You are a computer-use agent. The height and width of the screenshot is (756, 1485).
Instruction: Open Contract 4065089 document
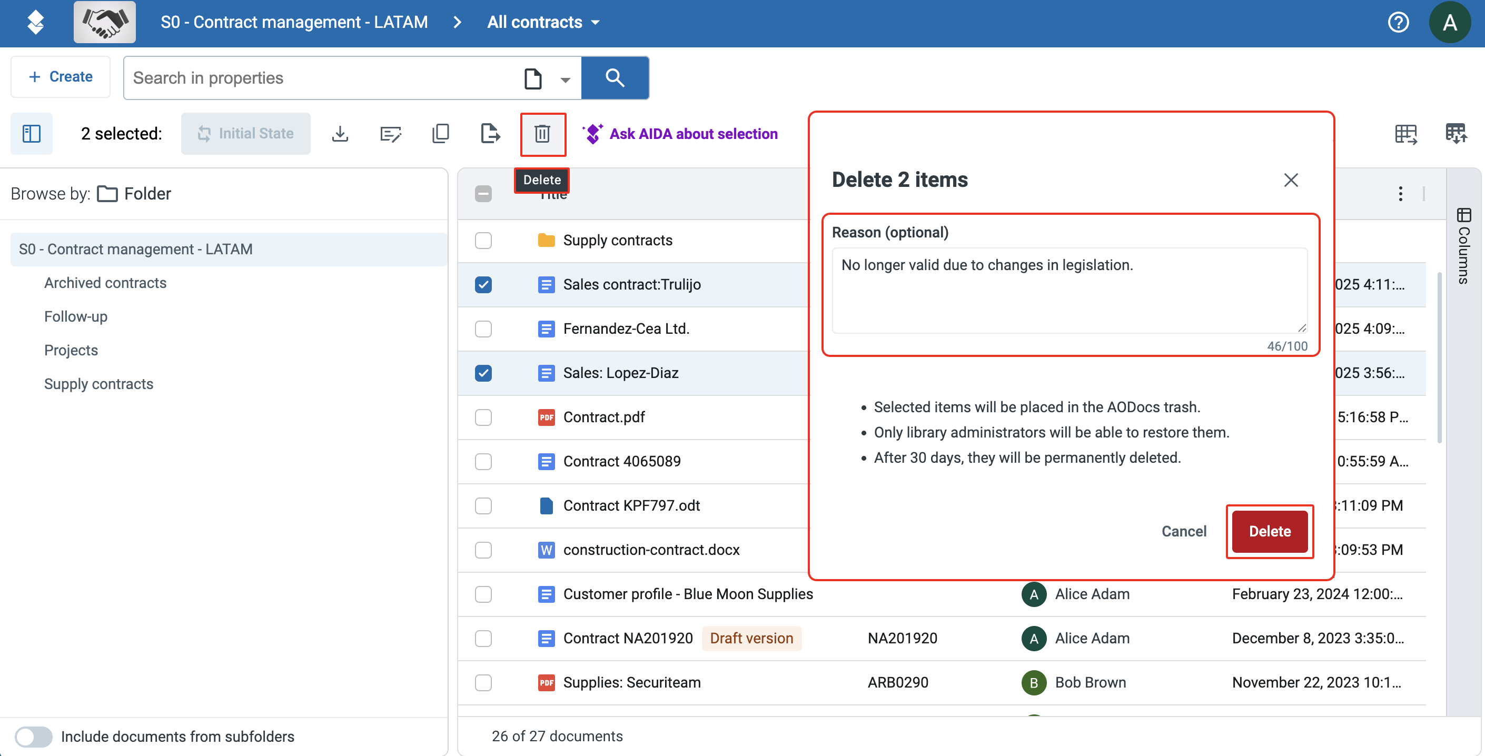coord(621,462)
